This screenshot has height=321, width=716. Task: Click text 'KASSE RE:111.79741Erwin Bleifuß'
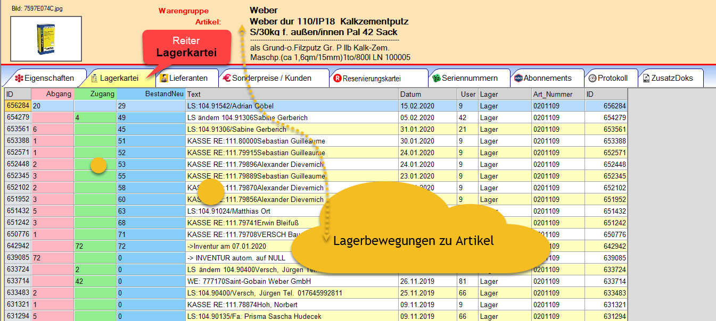click(x=244, y=223)
